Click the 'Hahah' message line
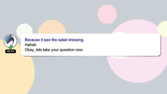This screenshot has height=94, width=167. tap(31, 45)
